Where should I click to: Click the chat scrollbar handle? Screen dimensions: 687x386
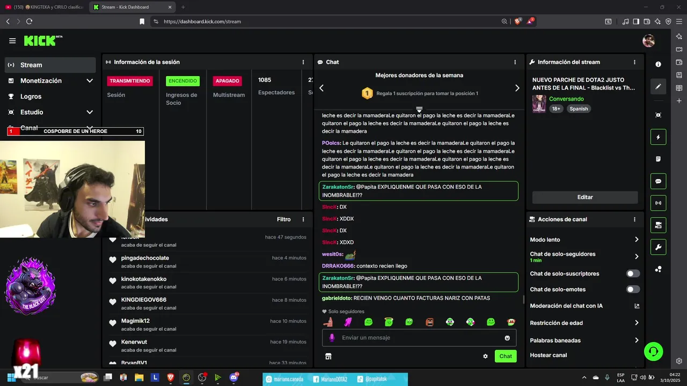(524, 299)
